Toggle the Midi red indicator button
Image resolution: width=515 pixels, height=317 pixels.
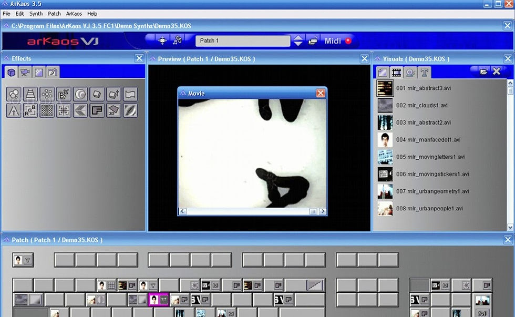point(348,40)
